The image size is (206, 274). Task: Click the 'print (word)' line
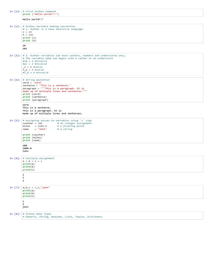pos(32,94)
